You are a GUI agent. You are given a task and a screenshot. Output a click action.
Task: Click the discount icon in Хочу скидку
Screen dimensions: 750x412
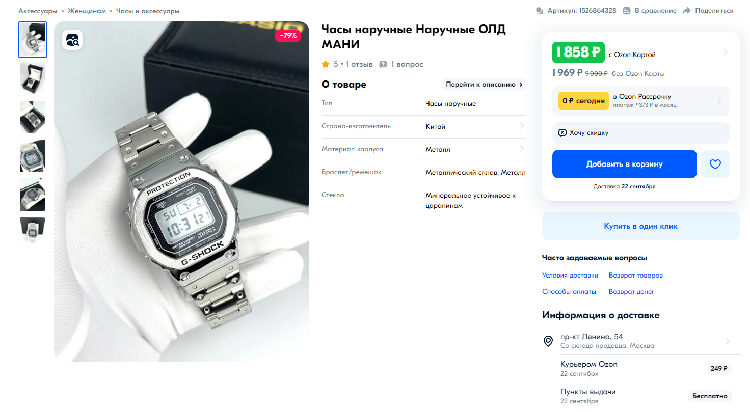(x=562, y=133)
